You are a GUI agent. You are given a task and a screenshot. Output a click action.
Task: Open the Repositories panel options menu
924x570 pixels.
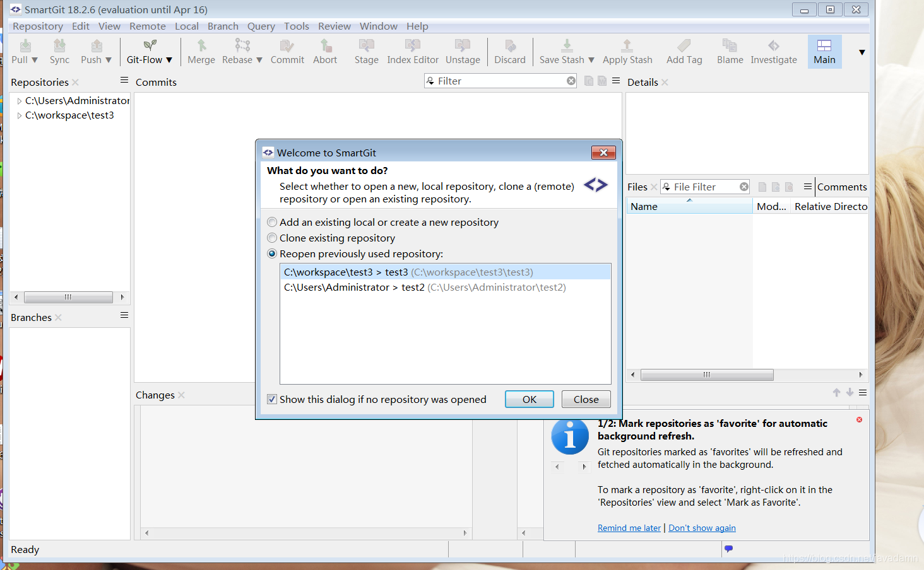[x=124, y=80]
